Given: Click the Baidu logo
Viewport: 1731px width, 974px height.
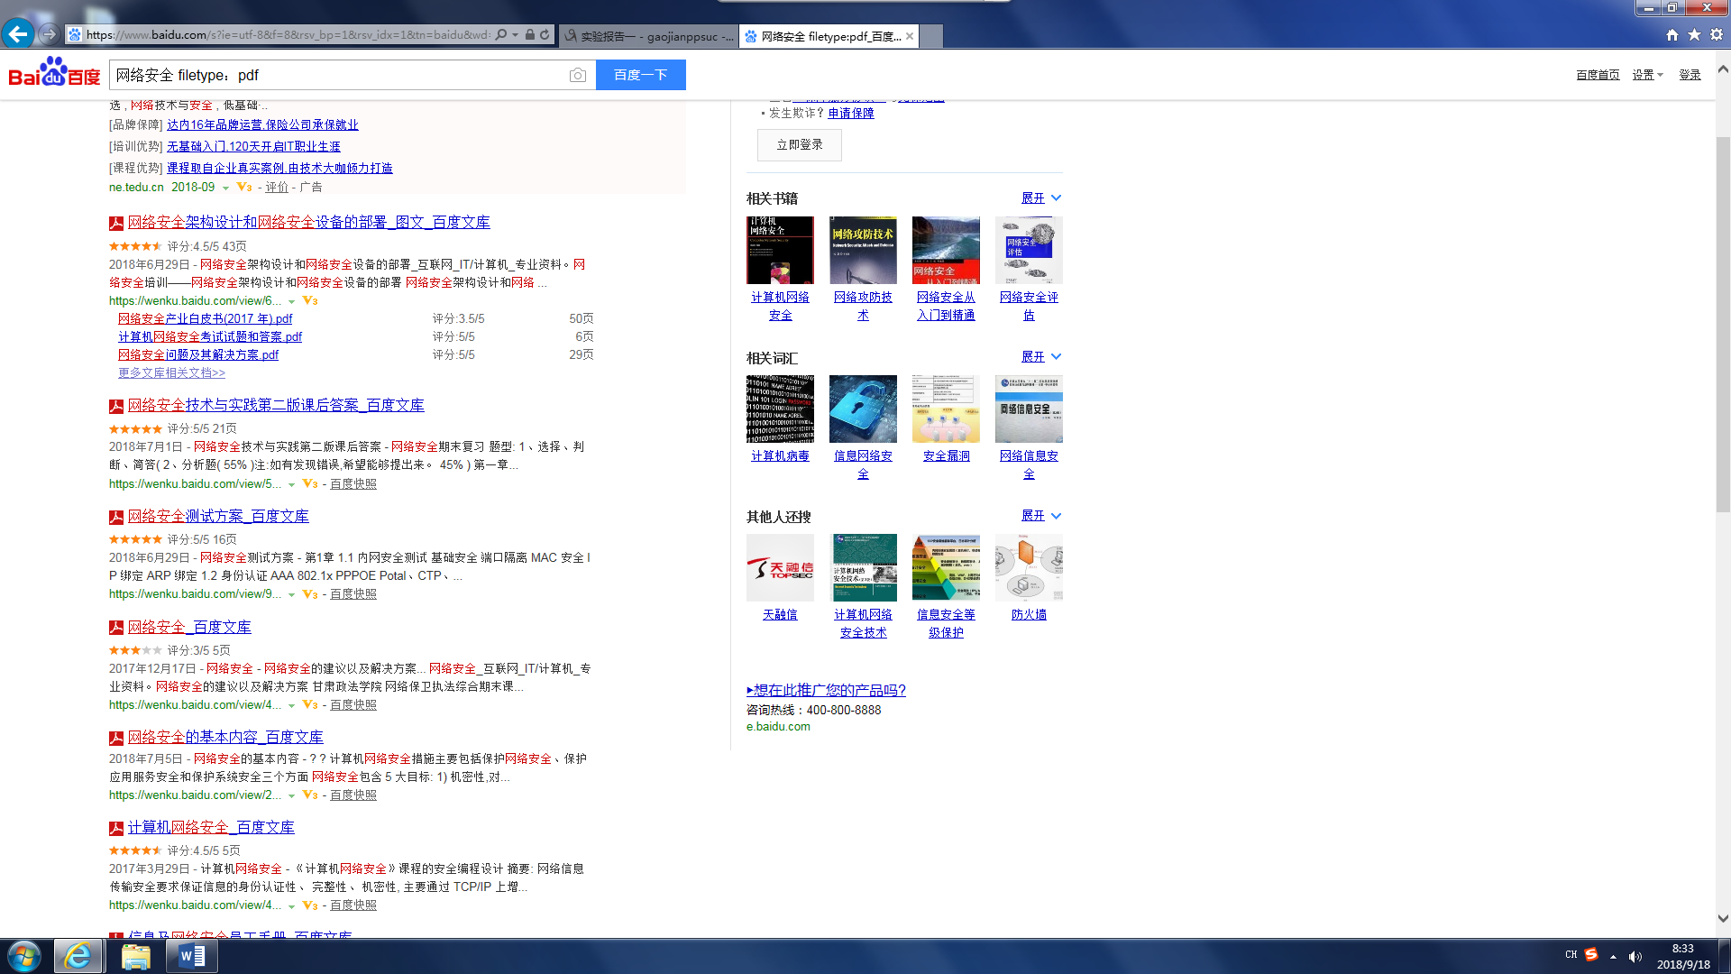Looking at the screenshot, I should 54,73.
